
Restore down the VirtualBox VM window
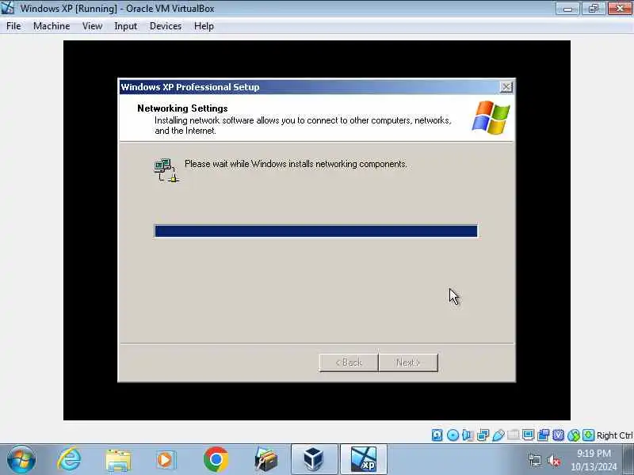[x=594, y=8]
